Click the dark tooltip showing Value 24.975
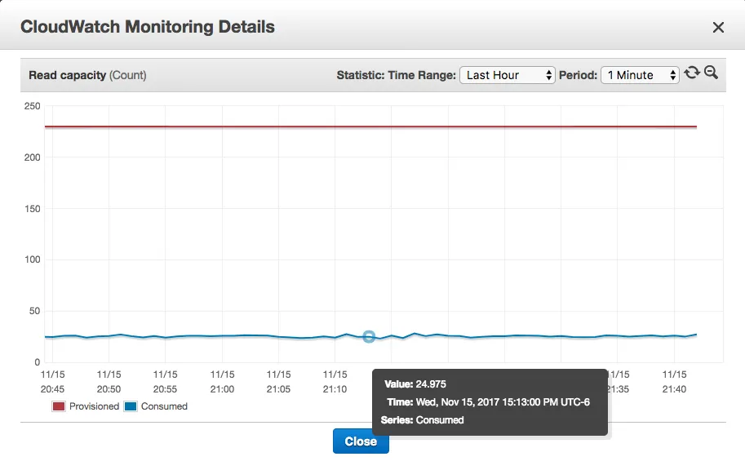This screenshot has width=745, height=470. pos(490,402)
